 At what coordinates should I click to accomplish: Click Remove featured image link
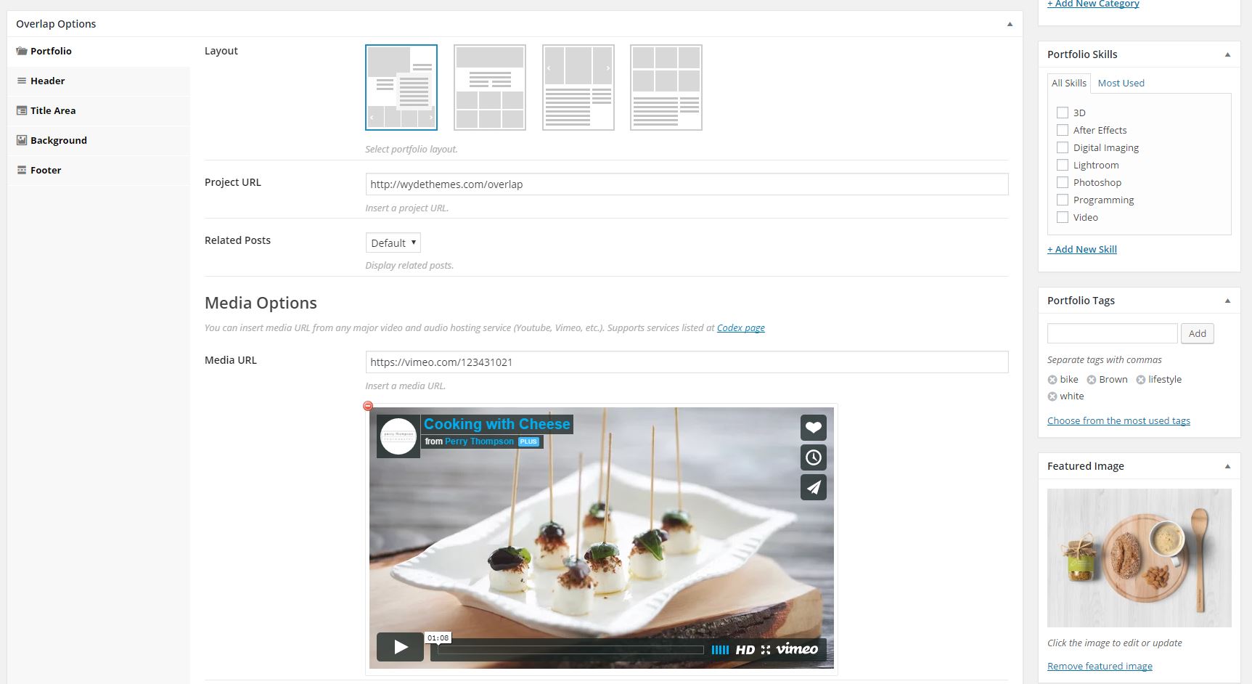tap(1100, 666)
